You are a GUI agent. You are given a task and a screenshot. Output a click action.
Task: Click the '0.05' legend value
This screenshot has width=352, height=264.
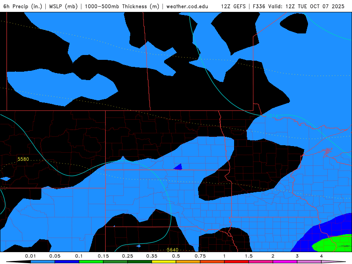55,256
